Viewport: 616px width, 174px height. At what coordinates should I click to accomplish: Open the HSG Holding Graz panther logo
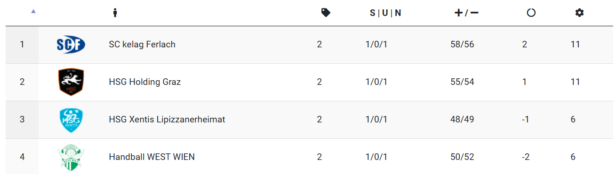[x=71, y=82]
